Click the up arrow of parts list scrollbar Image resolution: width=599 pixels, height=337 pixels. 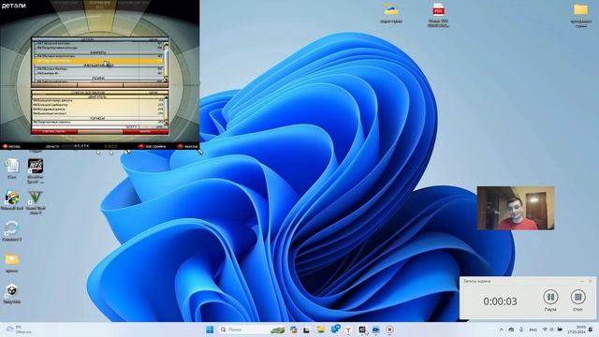tap(167, 44)
